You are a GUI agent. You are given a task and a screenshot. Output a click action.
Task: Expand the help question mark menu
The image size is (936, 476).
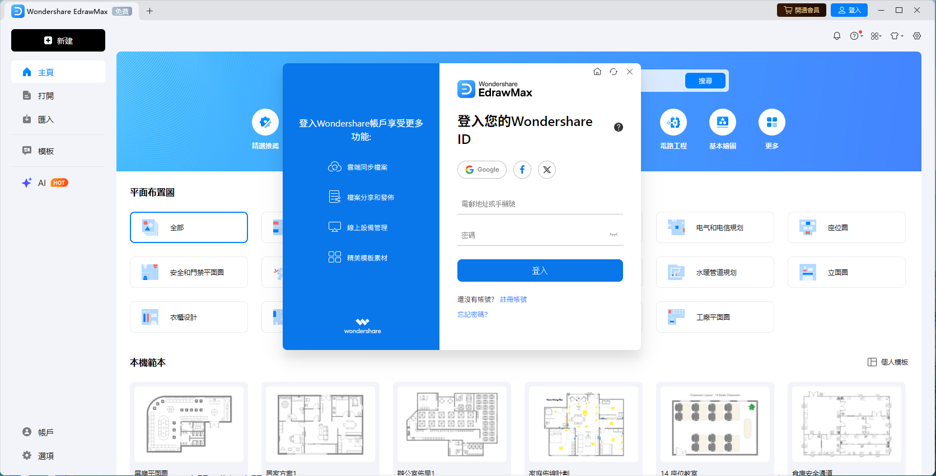click(x=857, y=36)
